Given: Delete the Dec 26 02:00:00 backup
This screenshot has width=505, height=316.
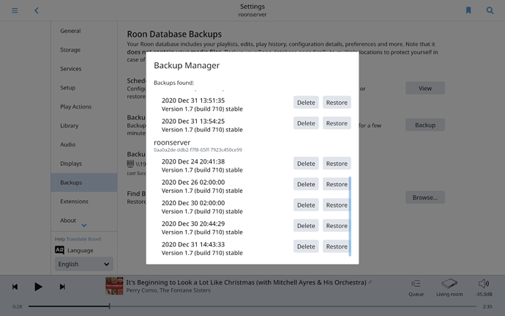Looking at the screenshot, I should (306, 184).
